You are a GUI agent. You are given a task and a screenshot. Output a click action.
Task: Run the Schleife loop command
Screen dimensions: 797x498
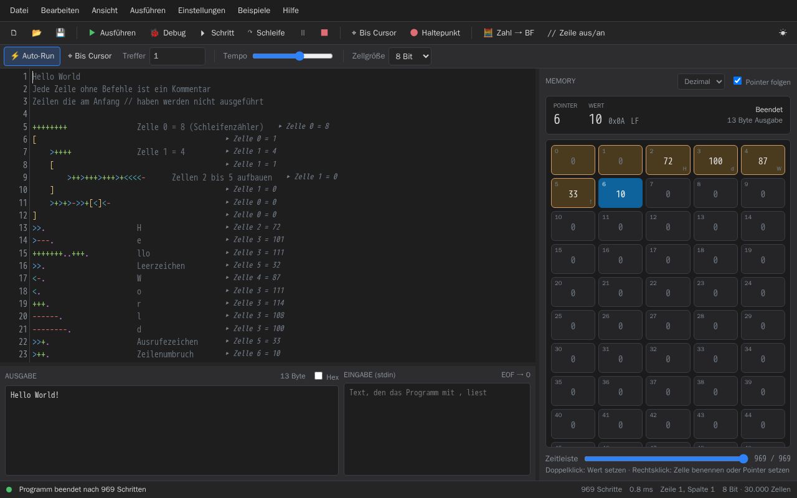[266, 33]
